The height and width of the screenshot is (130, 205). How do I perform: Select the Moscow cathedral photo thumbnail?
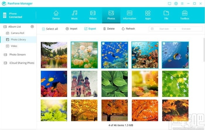(84, 84)
